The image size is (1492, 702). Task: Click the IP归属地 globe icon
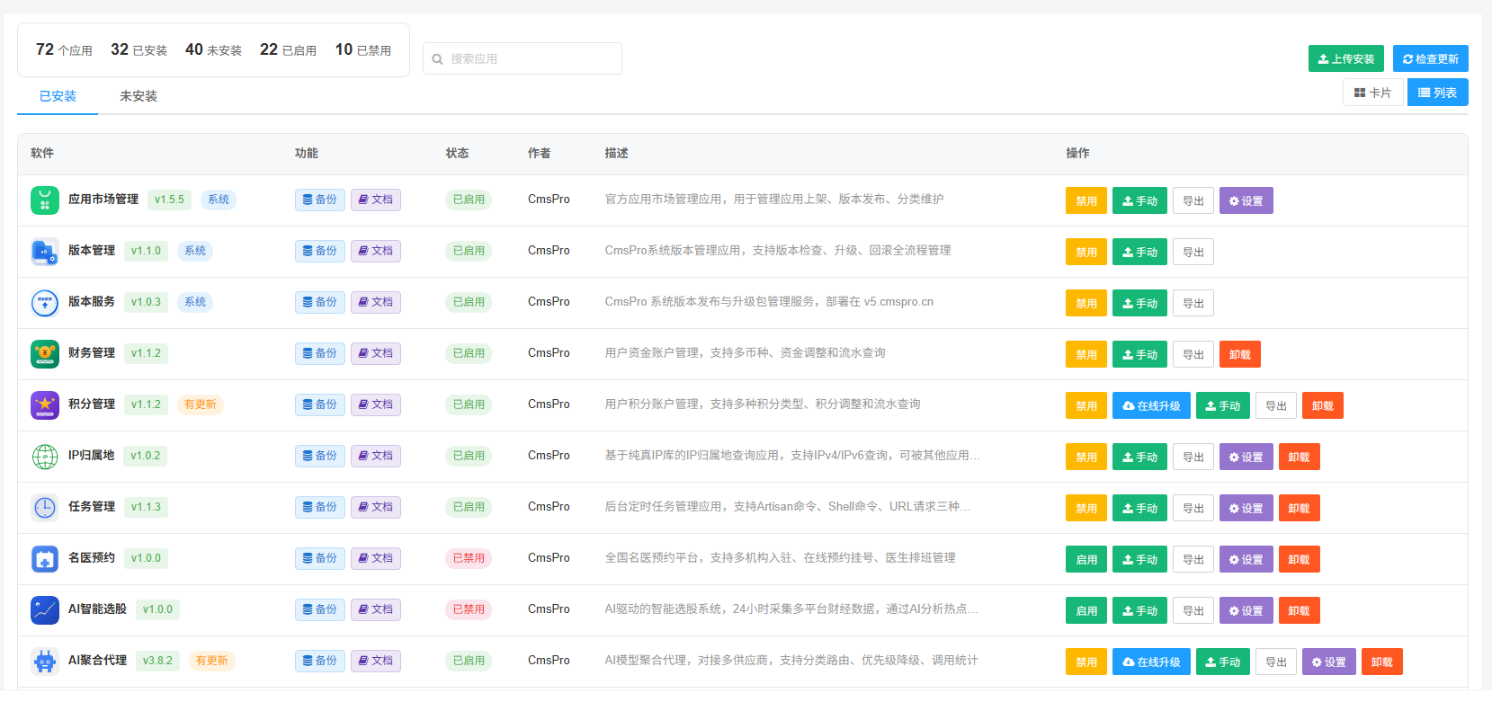coord(45,456)
